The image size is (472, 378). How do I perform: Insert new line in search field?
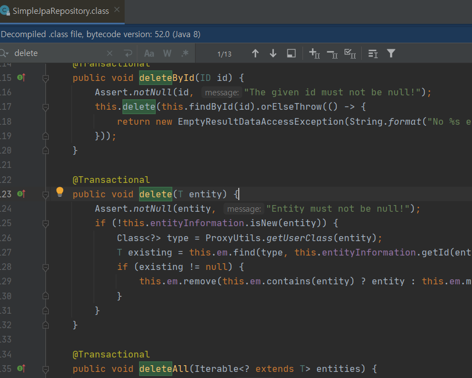coord(128,53)
